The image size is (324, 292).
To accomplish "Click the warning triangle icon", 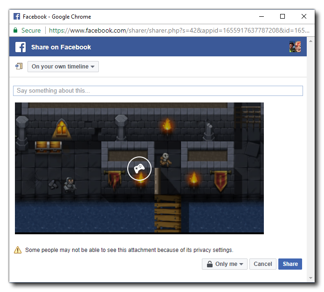I will (x=18, y=250).
